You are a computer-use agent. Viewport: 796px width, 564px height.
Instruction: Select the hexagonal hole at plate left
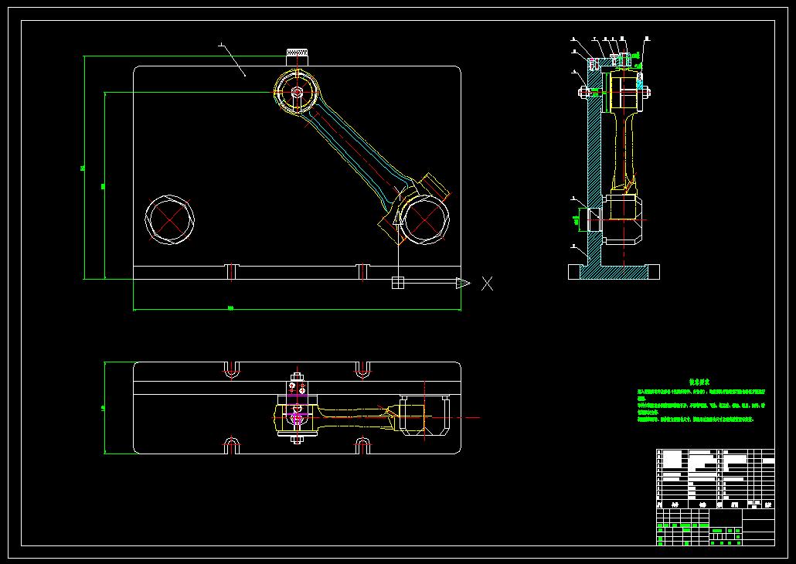pyautogui.click(x=169, y=219)
